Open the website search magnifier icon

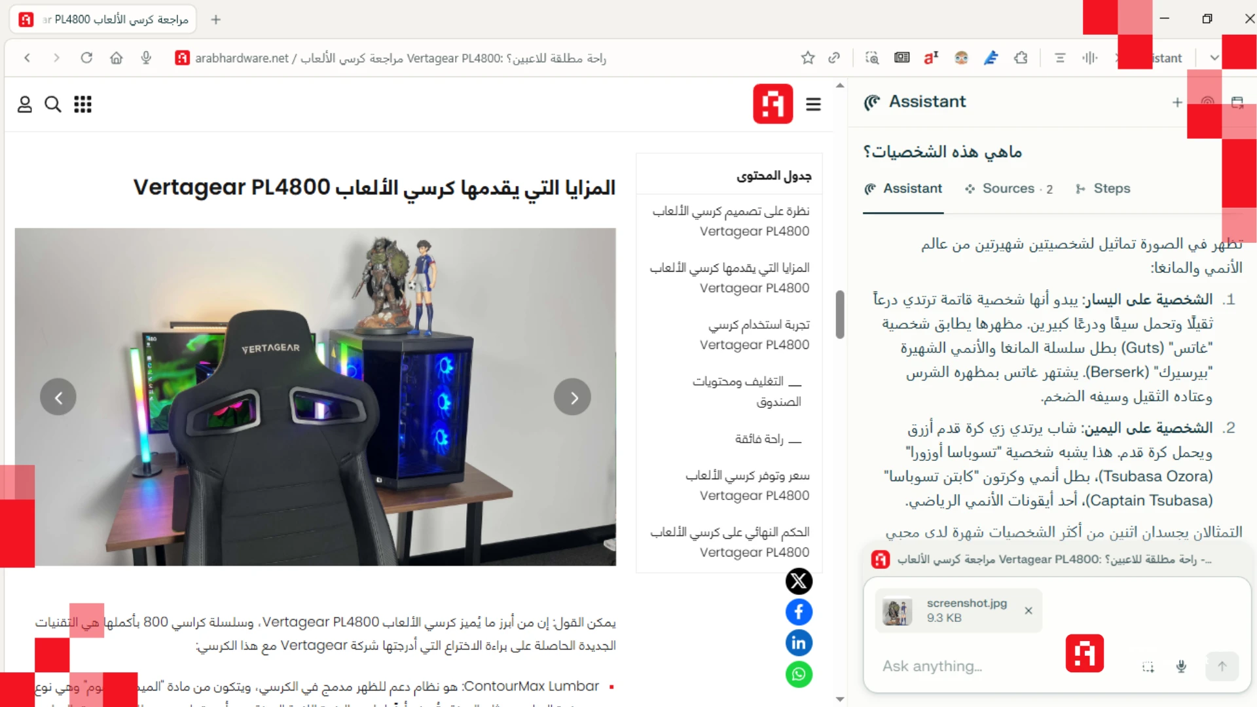click(53, 104)
